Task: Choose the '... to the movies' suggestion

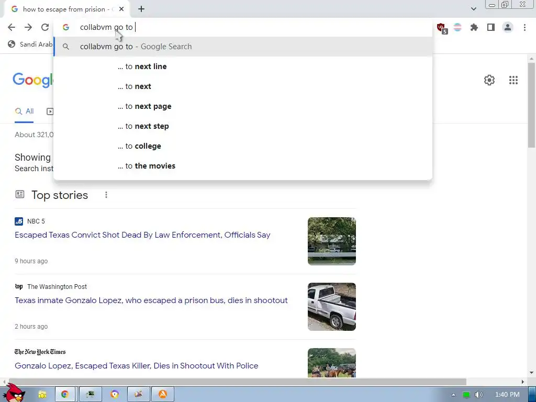Action: (243, 166)
